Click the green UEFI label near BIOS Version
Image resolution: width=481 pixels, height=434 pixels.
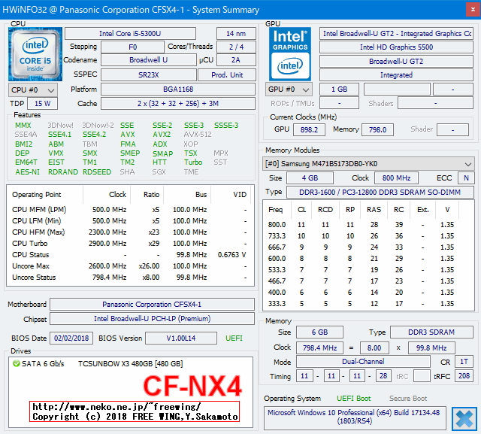(x=234, y=338)
